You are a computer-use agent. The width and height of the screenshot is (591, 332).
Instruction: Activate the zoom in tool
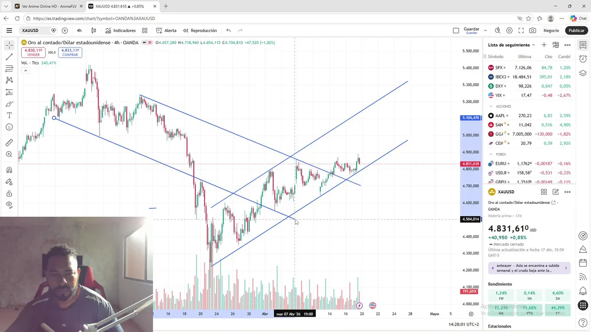click(9, 154)
